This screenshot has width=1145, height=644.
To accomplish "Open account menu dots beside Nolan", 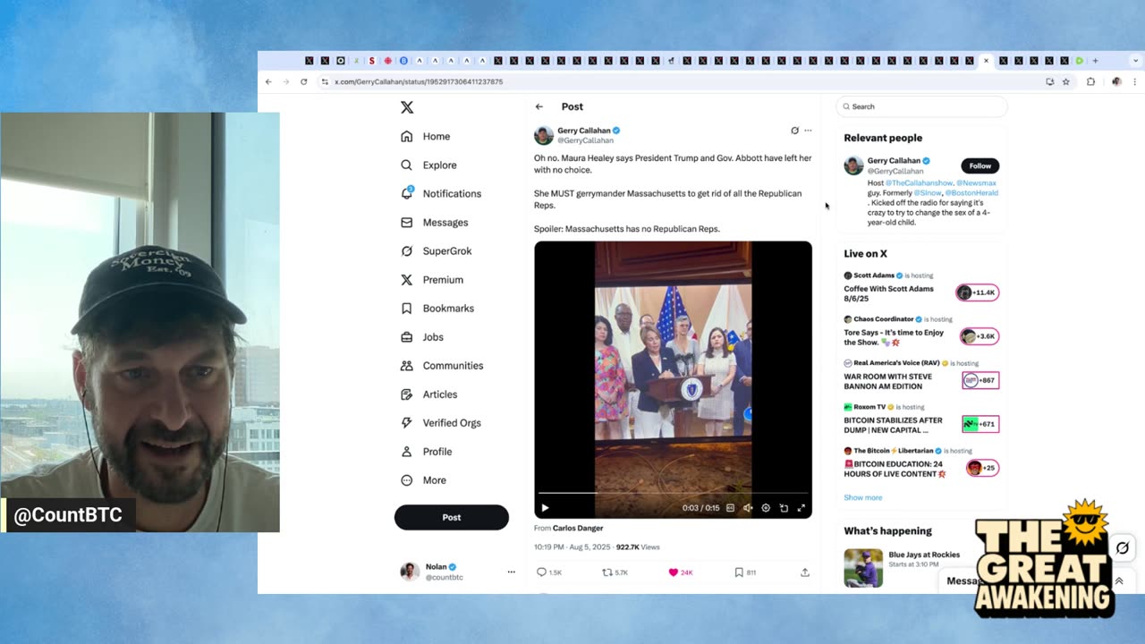I will 512,572.
